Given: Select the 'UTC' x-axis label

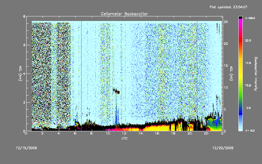Looking at the screenshot, I should (x=125, y=138).
